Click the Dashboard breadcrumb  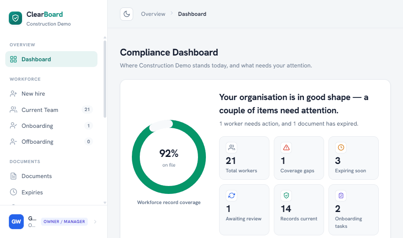coord(192,14)
